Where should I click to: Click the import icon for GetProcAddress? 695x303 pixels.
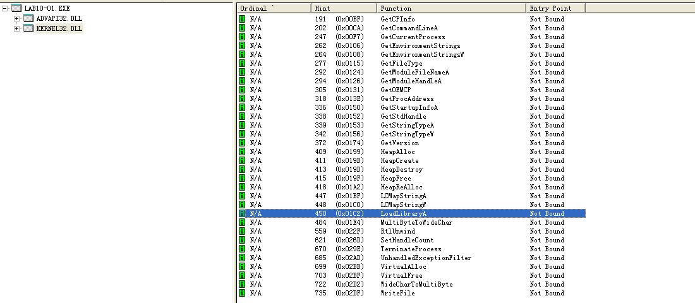coord(242,98)
